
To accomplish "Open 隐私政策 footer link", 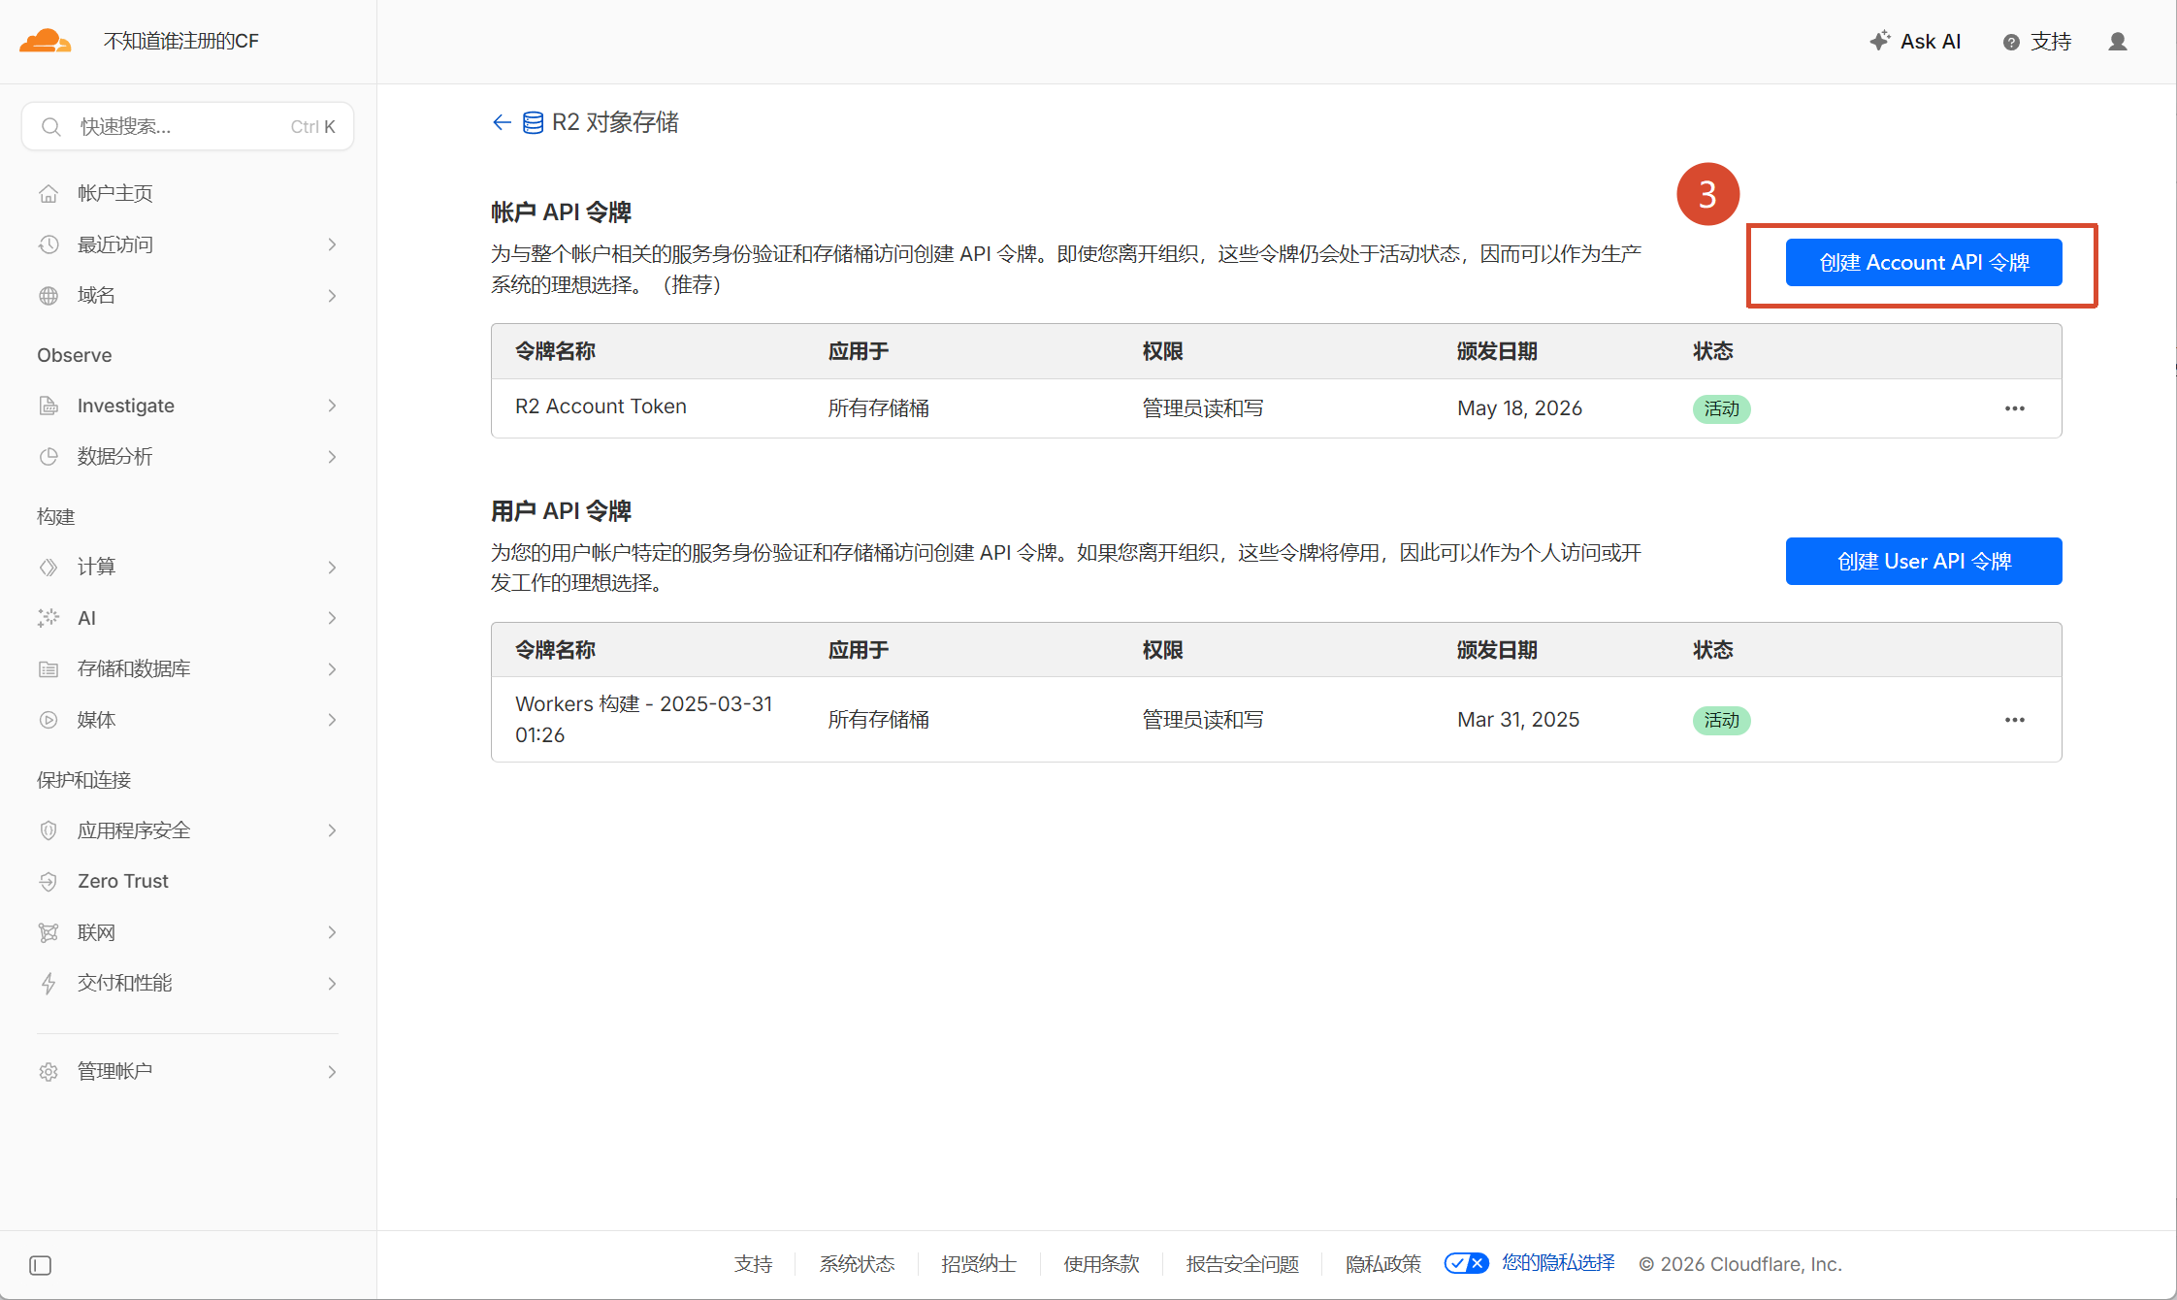I will click(x=1382, y=1264).
